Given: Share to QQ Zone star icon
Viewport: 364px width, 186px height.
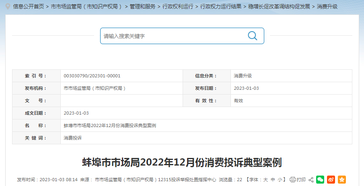Looking at the screenshot, I should pos(342,180).
